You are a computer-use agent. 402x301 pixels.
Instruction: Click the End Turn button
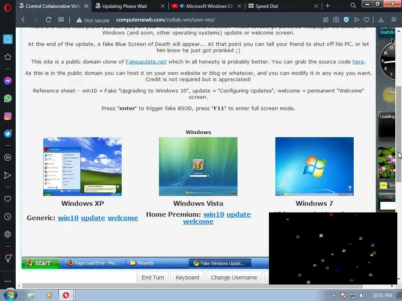(x=153, y=277)
